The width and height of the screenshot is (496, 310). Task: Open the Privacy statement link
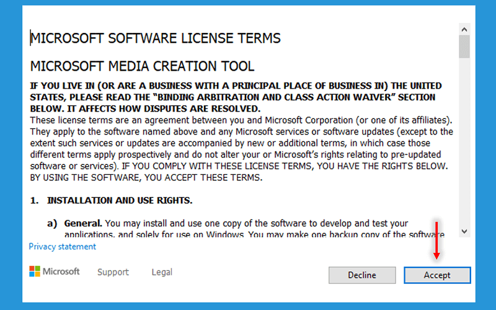pyautogui.click(x=63, y=246)
